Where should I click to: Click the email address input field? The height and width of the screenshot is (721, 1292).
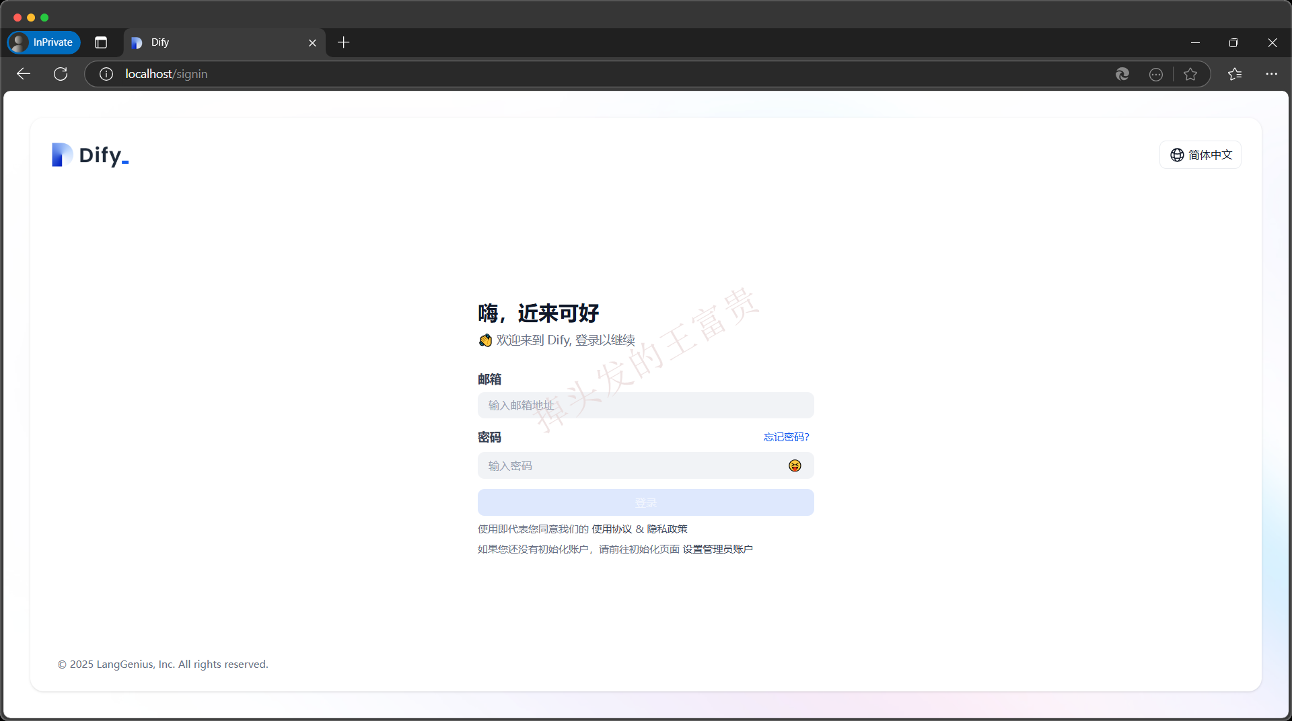pyautogui.click(x=645, y=406)
